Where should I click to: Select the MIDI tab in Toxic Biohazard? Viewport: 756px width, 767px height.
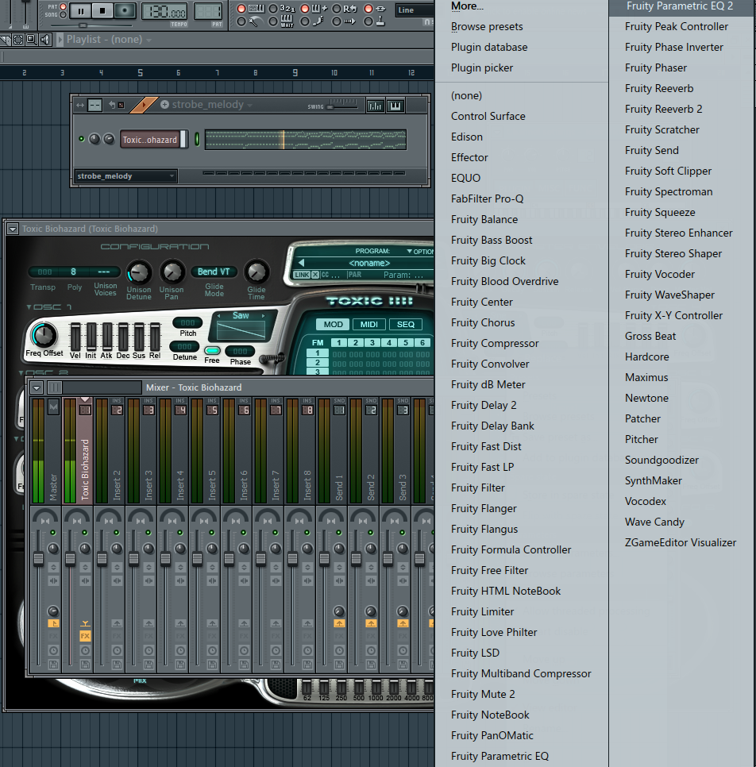369,324
